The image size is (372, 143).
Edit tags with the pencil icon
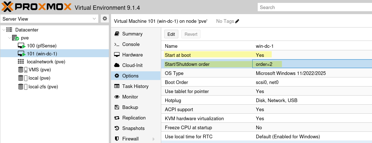(237, 21)
